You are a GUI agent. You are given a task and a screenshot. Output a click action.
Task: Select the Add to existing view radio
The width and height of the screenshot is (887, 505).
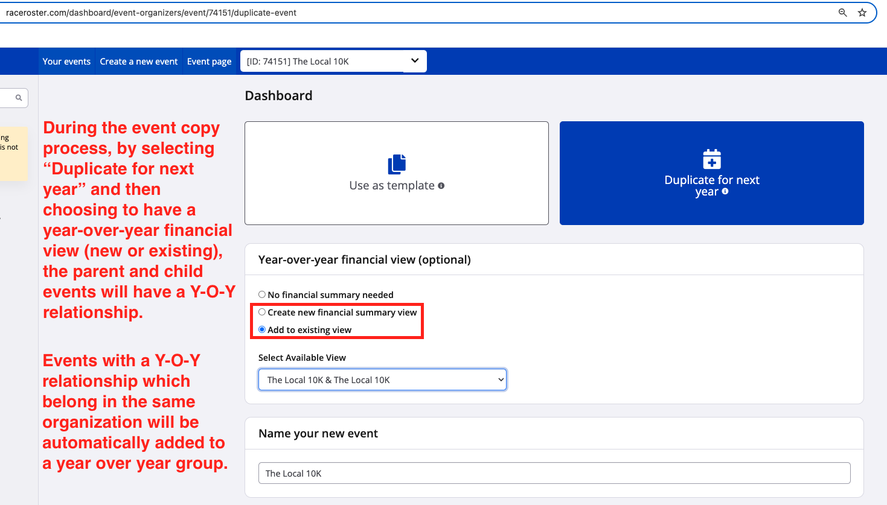tap(262, 329)
